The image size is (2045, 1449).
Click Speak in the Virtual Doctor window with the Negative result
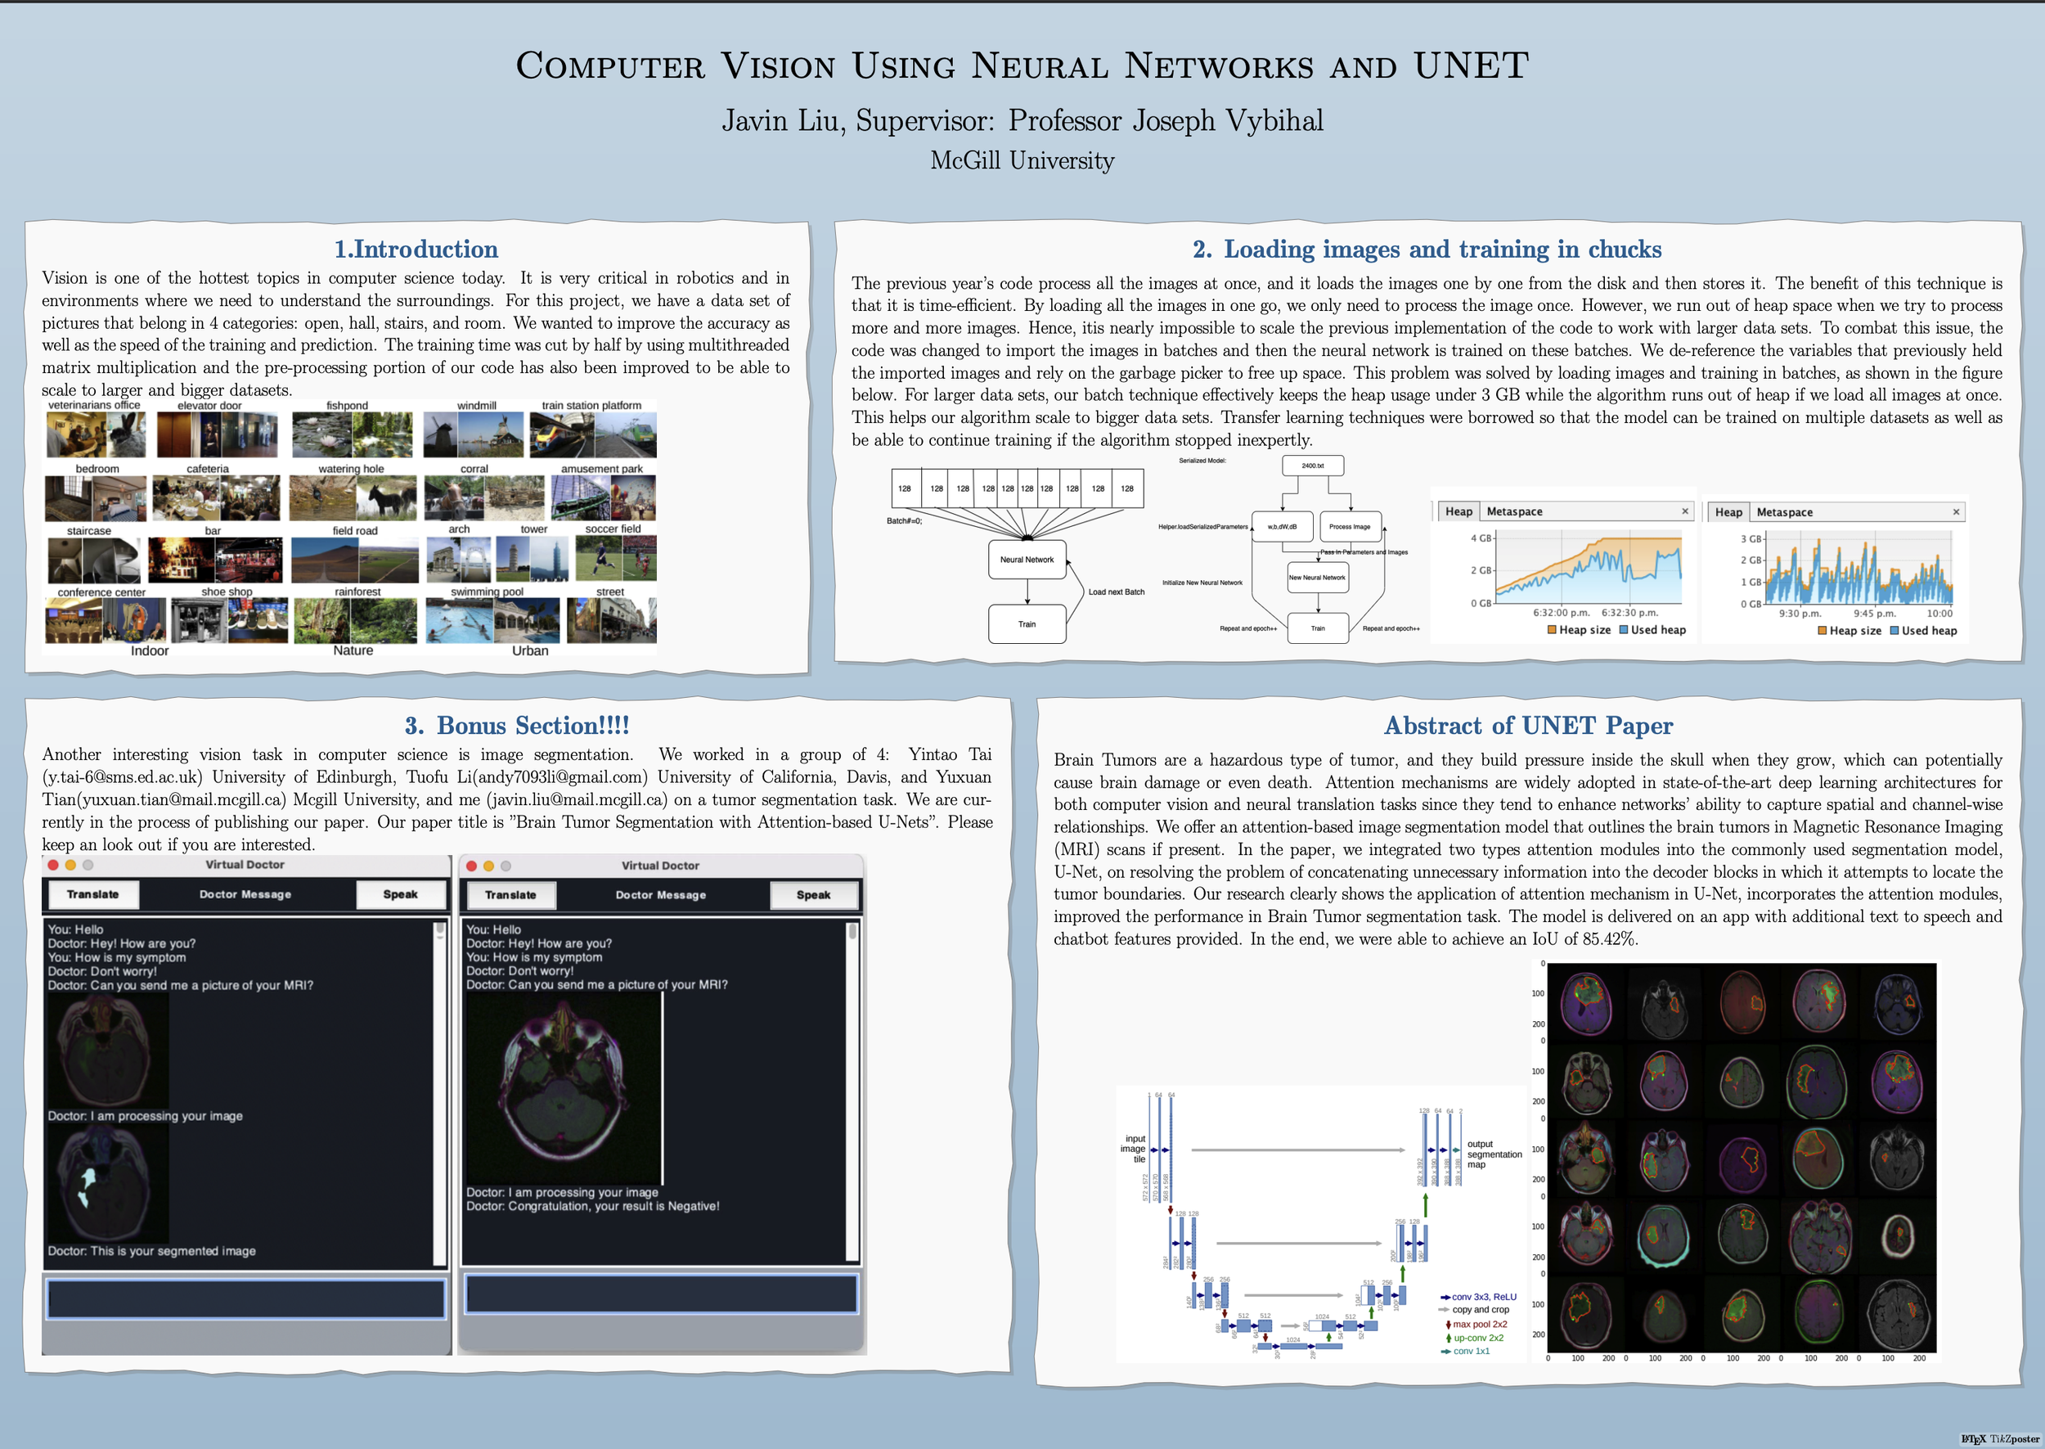tap(813, 895)
